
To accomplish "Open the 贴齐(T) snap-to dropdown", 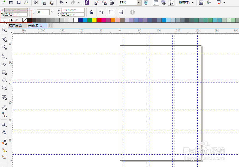I will coord(186,3).
